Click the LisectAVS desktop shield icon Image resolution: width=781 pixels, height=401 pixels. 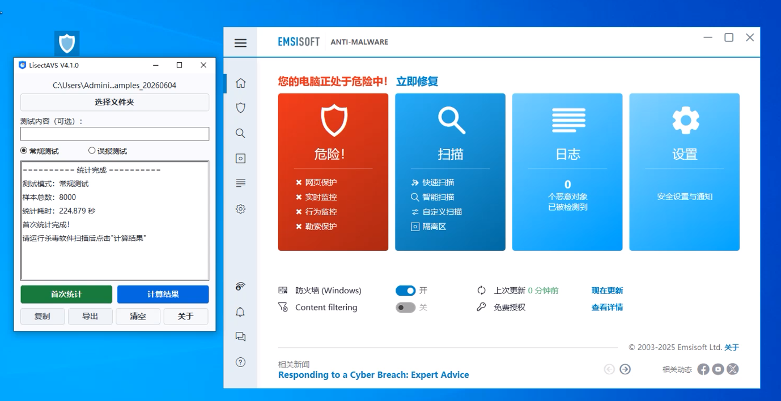(x=67, y=43)
